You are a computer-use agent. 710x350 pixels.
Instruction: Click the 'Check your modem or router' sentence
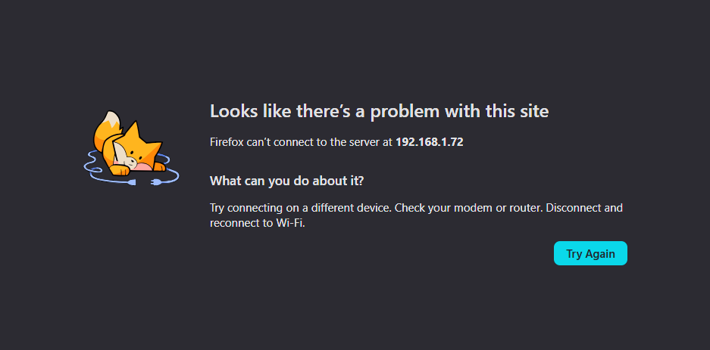pos(469,208)
